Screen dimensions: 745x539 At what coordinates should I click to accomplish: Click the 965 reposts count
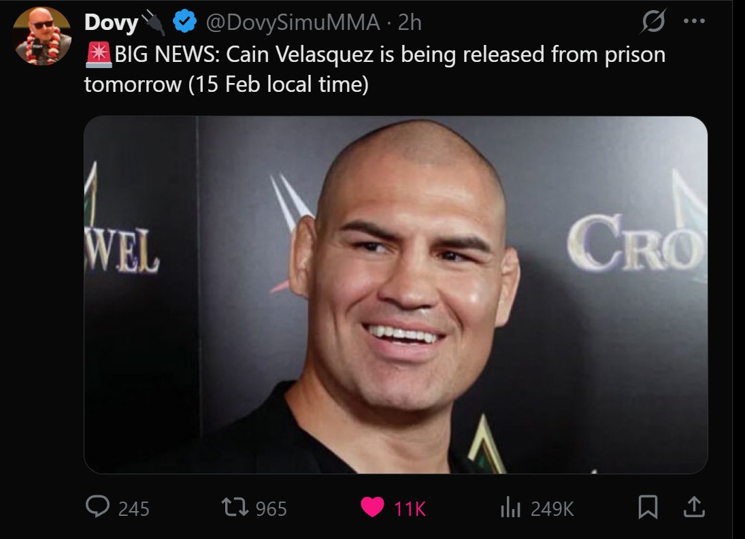tap(271, 509)
